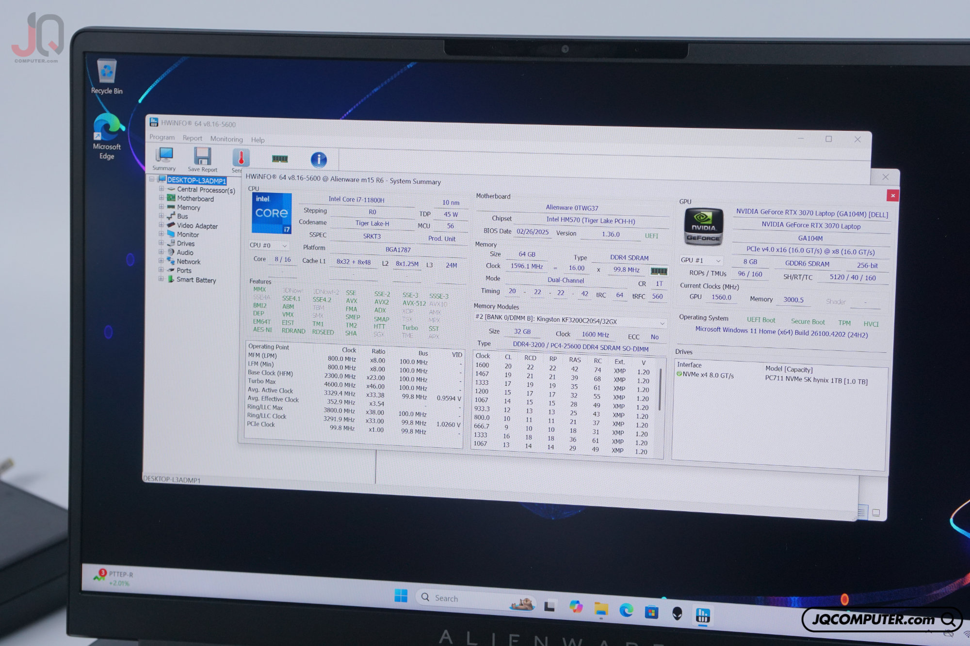
Task: Open the Help menu
Action: point(258,140)
